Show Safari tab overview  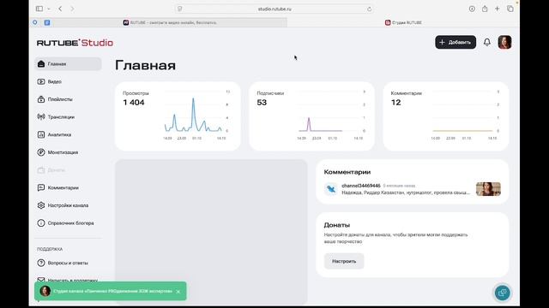pos(510,9)
